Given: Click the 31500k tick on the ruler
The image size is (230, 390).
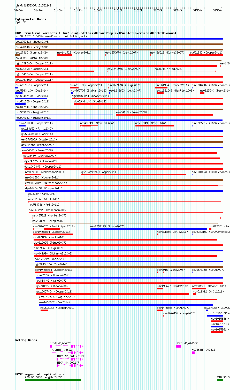Looking at the screenshot, I should tap(98, 10).
